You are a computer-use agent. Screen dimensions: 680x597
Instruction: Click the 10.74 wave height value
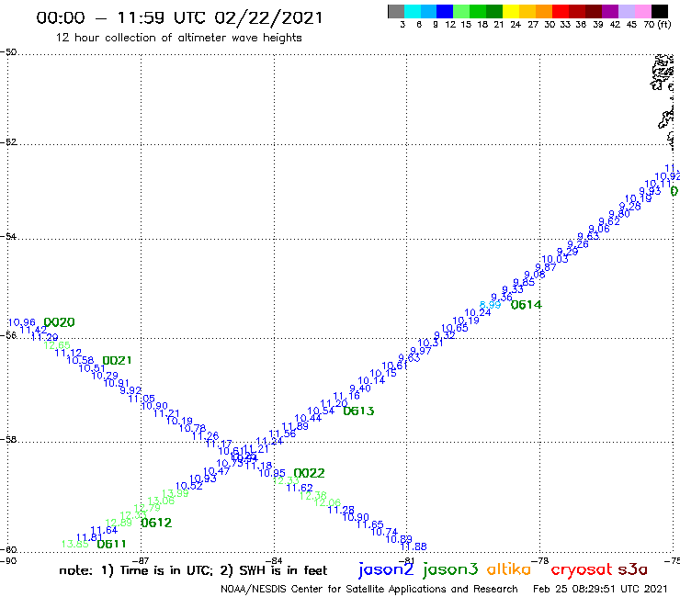click(x=384, y=532)
